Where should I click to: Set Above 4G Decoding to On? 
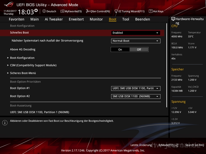pyautogui.click(x=120, y=50)
